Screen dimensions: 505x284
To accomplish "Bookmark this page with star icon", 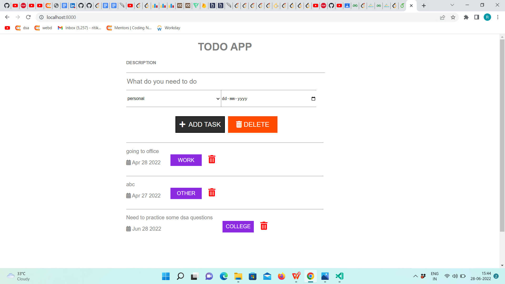I will click(453, 17).
